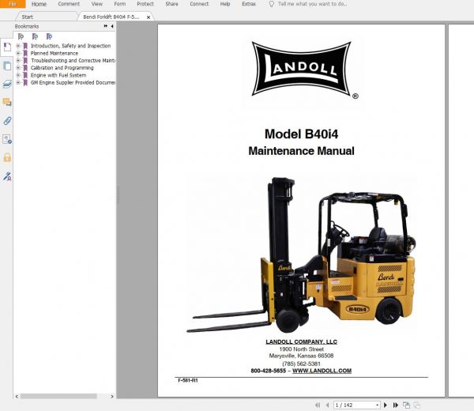Viewport: 474px width, 411px height.
Task: Open the Bookmarks panel icon in sidebar
Action: pos(7,47)
